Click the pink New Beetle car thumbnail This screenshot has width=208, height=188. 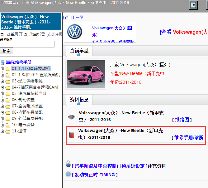coord(86,74)
